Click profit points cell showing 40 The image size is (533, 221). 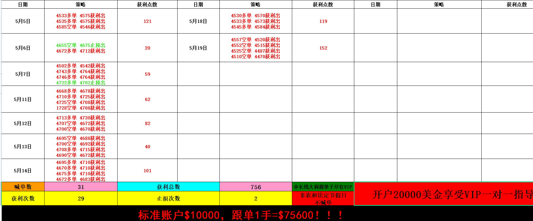tap(148, 146)
